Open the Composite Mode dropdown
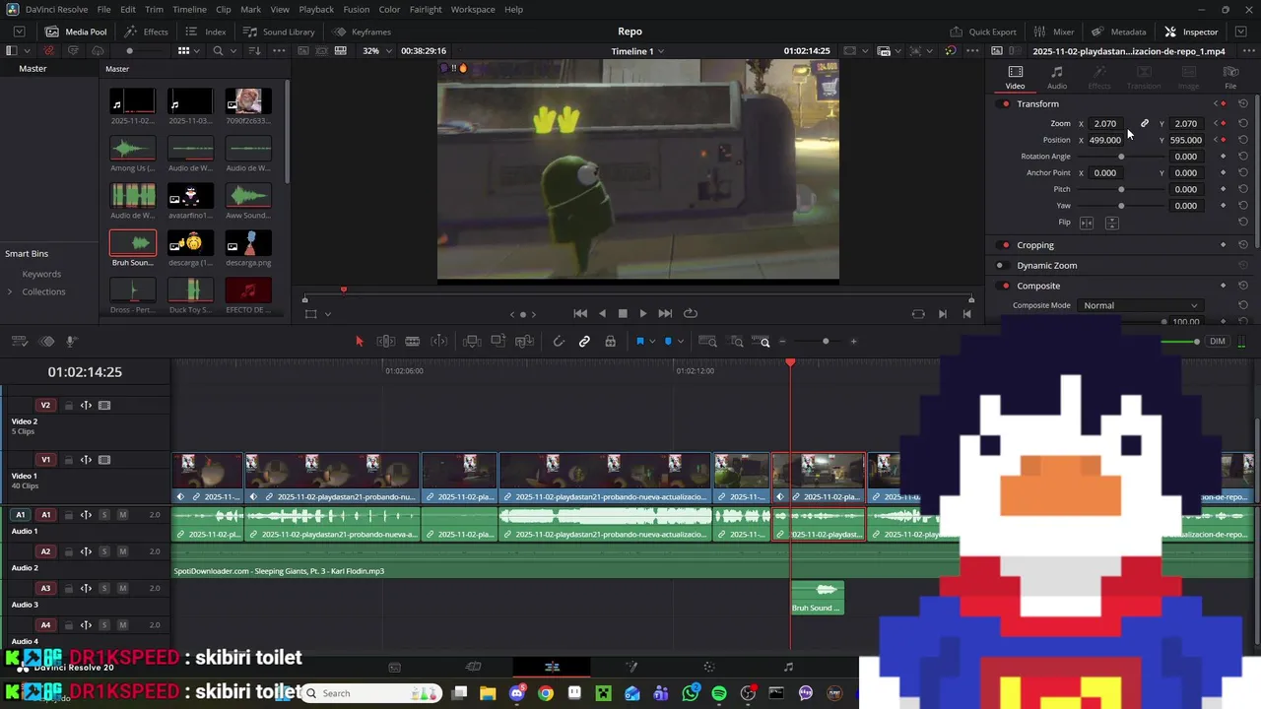This screenshot has height=709, width=1261. [1141, 305]
